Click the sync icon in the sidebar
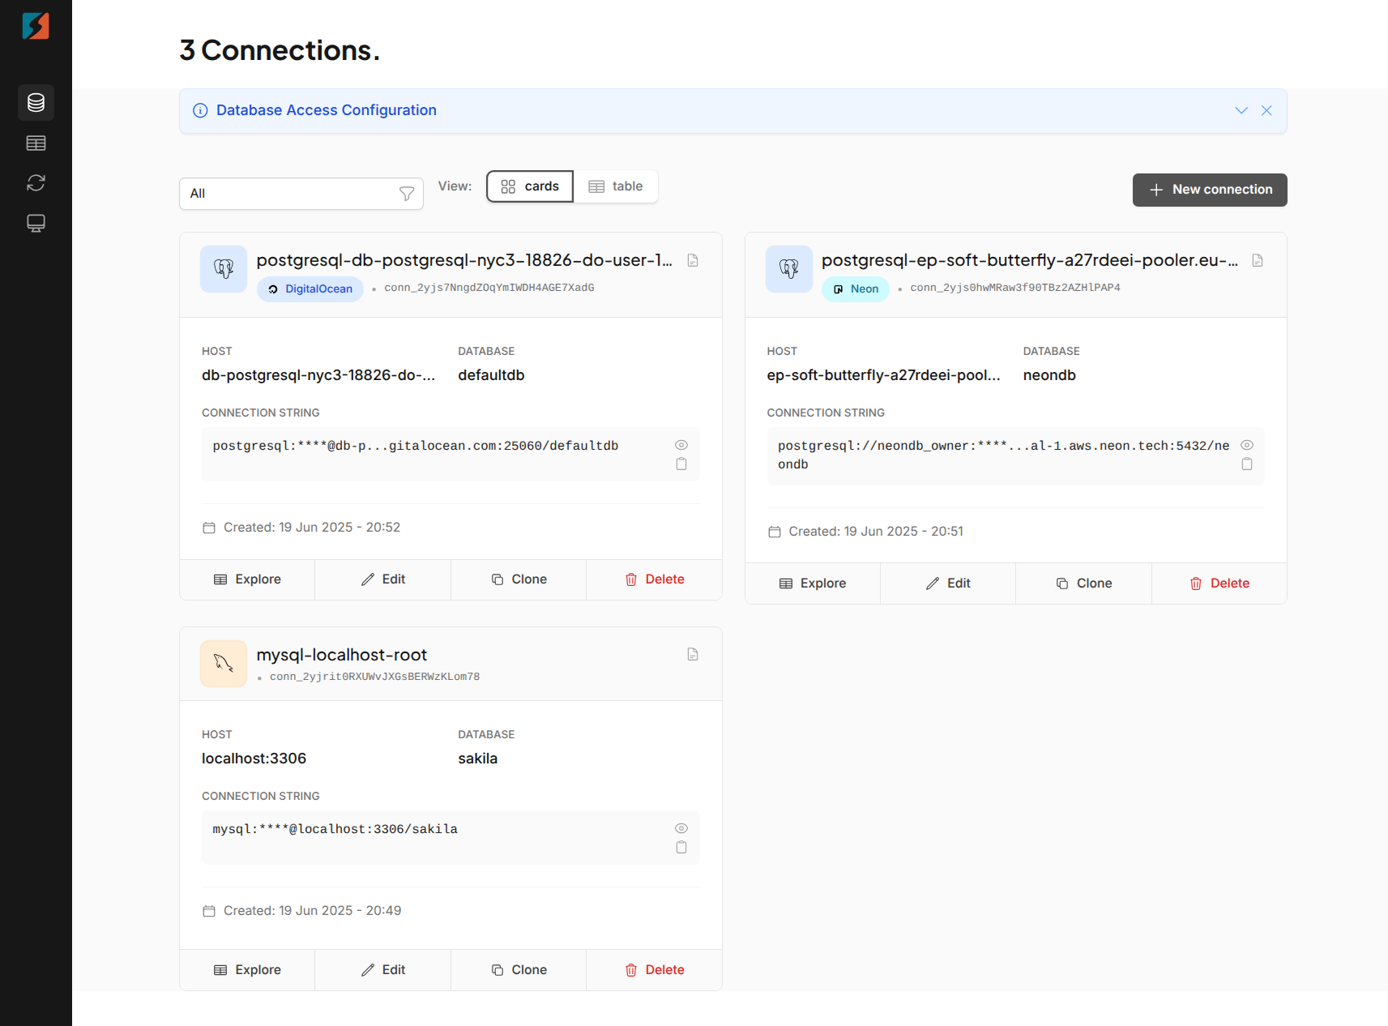Image resolution: width=1388 pixels, height=1026 pixels. (x=36, y=183)
